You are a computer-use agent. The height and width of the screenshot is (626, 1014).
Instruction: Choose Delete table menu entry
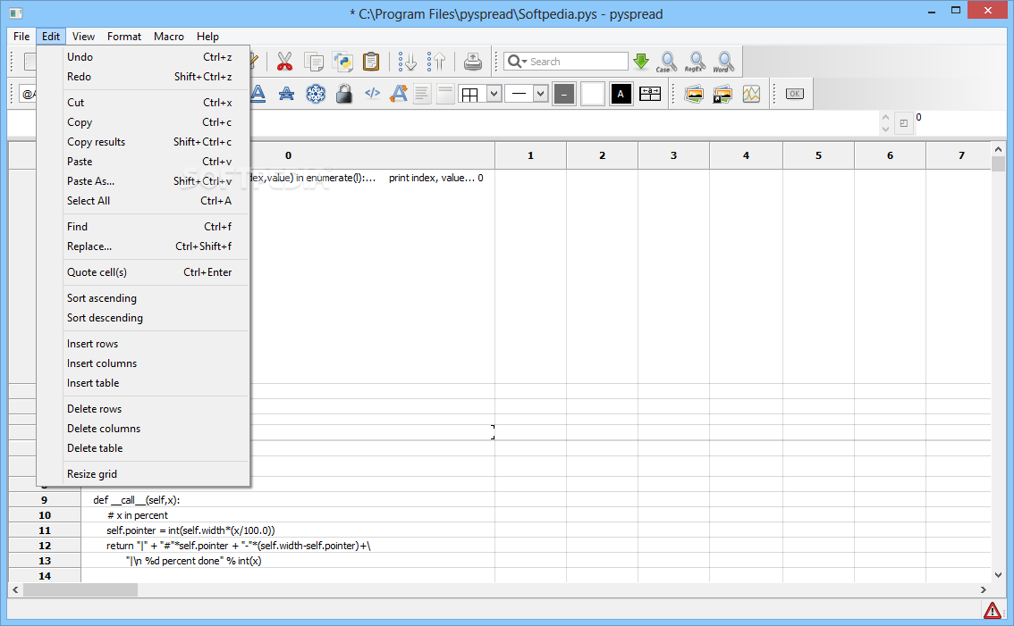pos(143,447)
